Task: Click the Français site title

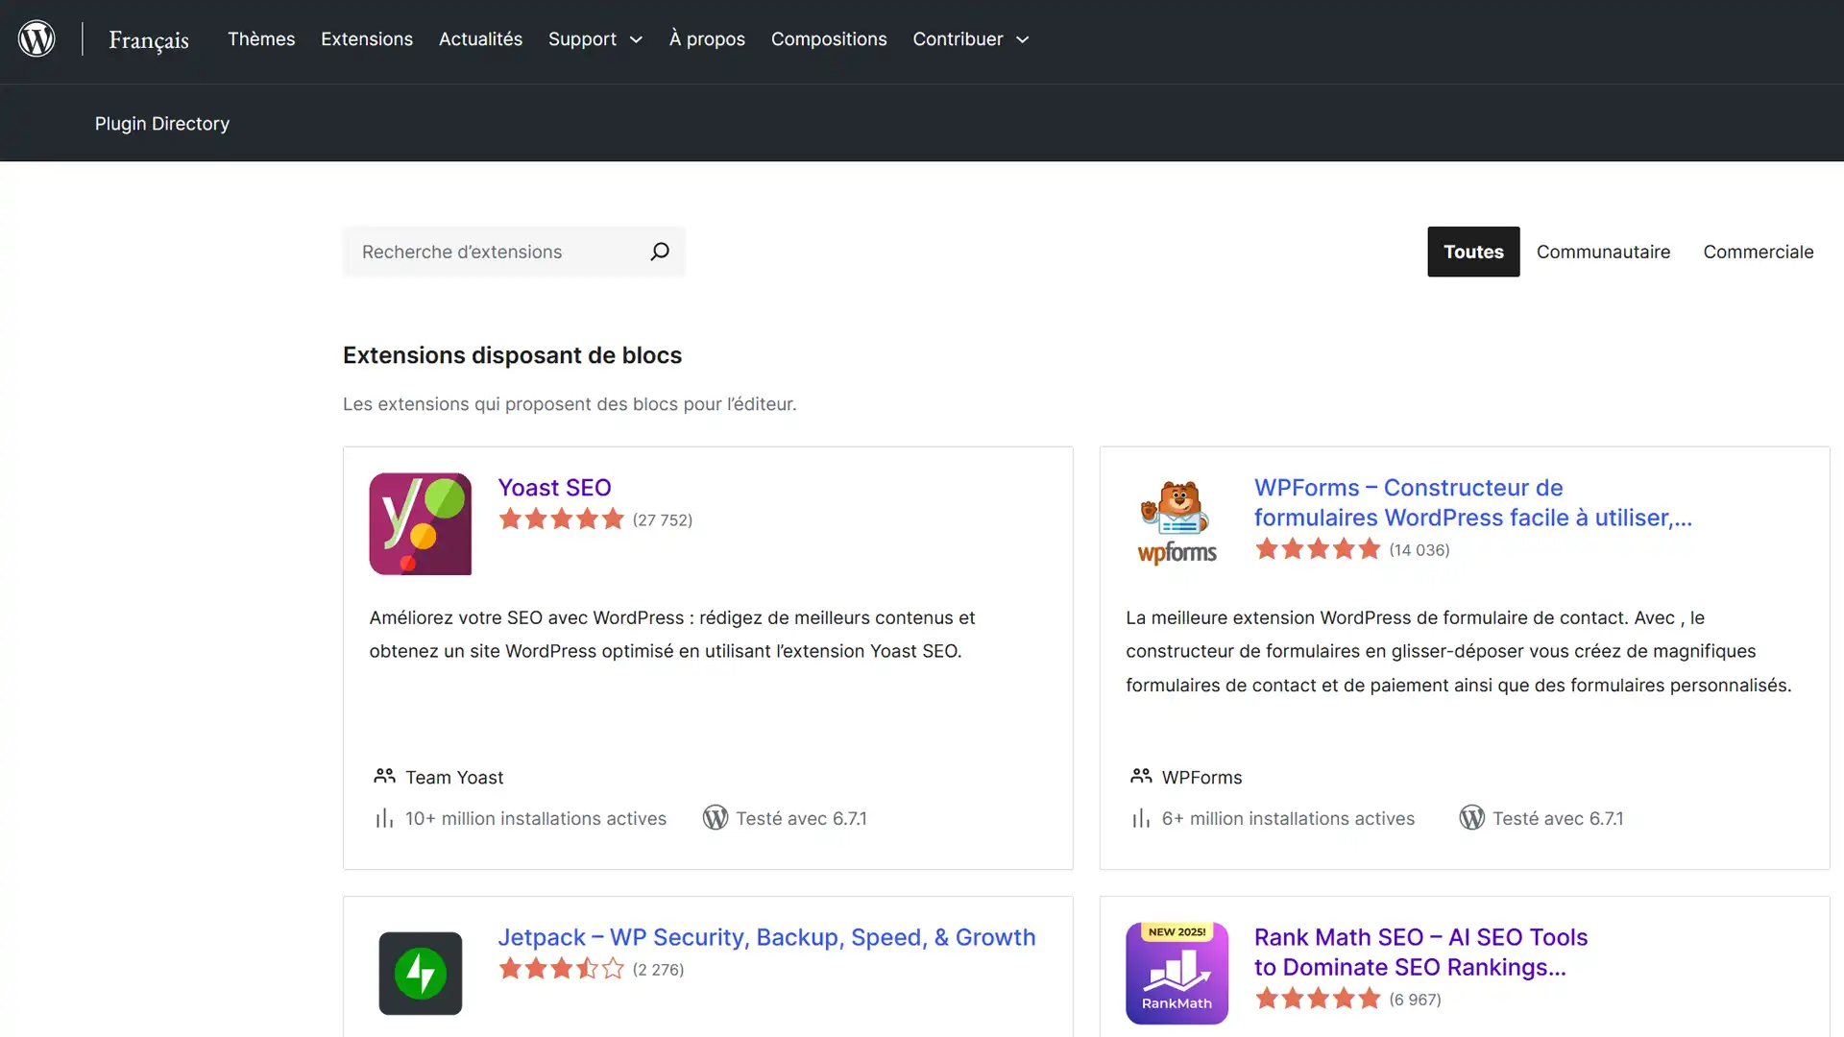Action: [x=149, y=39]
